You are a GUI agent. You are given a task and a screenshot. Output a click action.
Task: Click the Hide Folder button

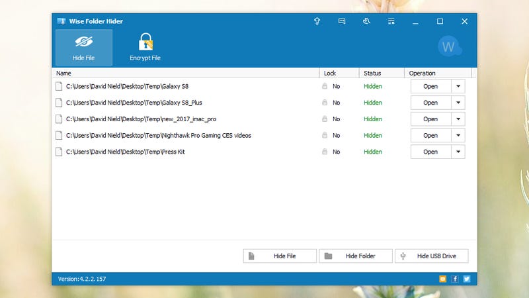pos(356,256)
